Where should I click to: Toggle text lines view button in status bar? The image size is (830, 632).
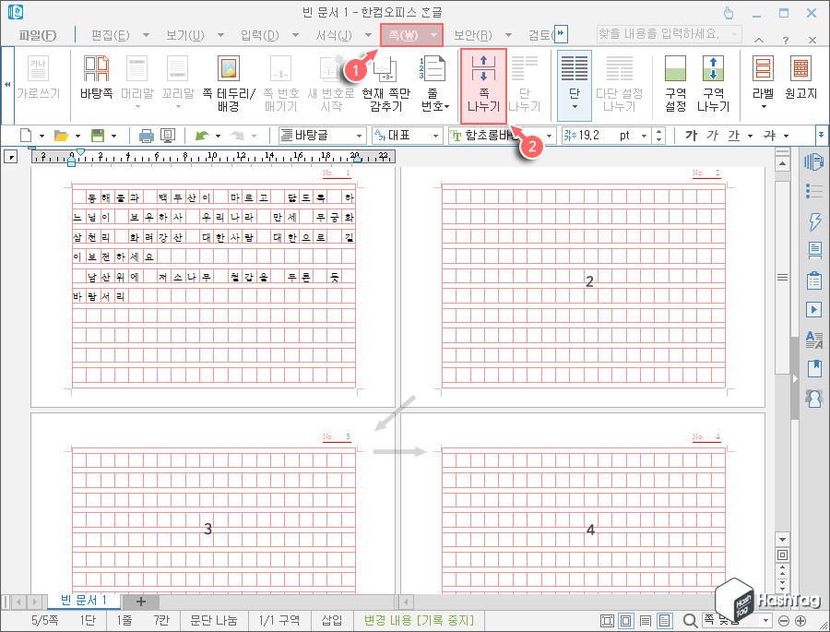click(x=646, y=621)
